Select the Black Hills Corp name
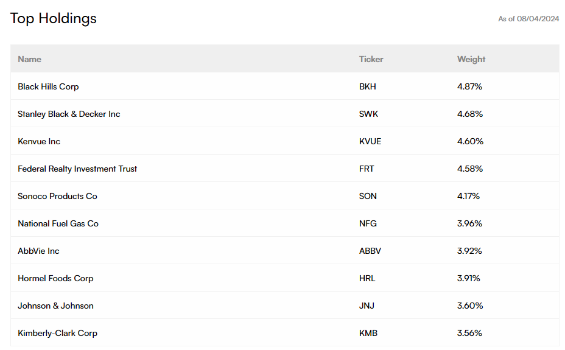The height and width of the screenshot is (350, 565). click(x=48, y=86)
